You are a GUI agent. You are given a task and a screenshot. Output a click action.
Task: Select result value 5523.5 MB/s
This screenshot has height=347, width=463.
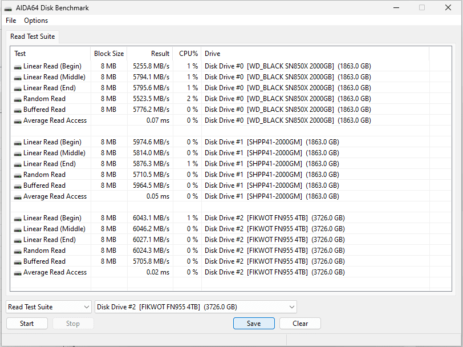151,99
